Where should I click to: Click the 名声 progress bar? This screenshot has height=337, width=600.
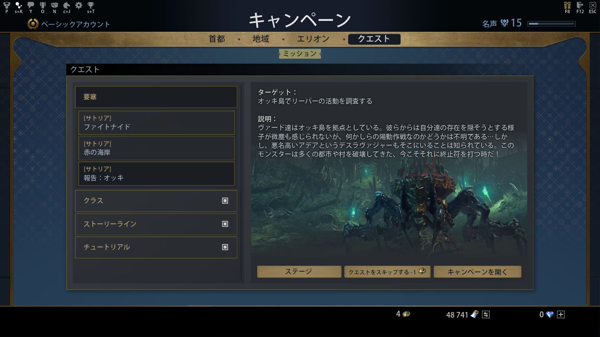551,24
